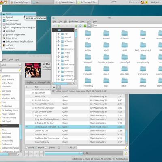This screenshot has height=162, width=162.
Task: Open the Tool menu in file manager
Action: click(x=89, y=21)
